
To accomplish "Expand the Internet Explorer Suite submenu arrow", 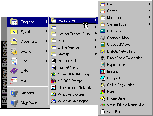I will [96, 34].
